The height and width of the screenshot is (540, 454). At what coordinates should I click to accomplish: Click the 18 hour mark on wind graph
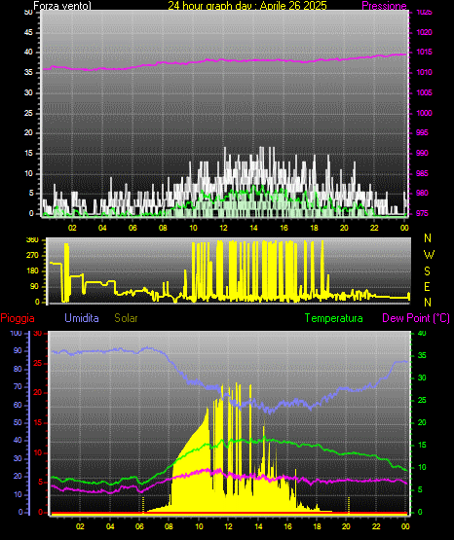[314, 228]
